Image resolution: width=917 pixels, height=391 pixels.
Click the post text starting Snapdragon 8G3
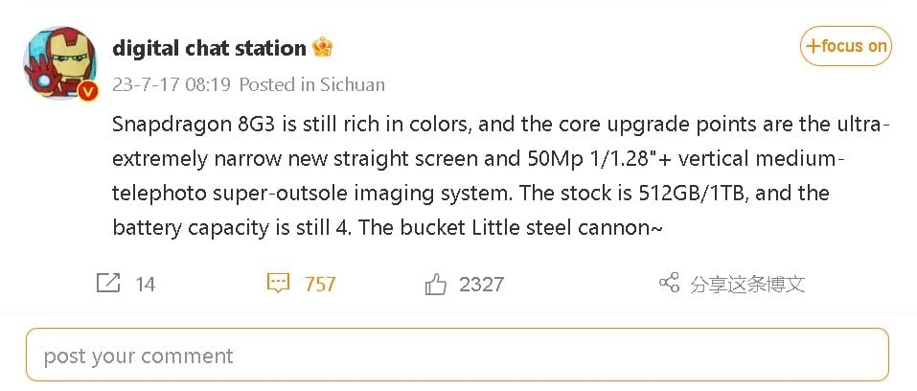501,175
